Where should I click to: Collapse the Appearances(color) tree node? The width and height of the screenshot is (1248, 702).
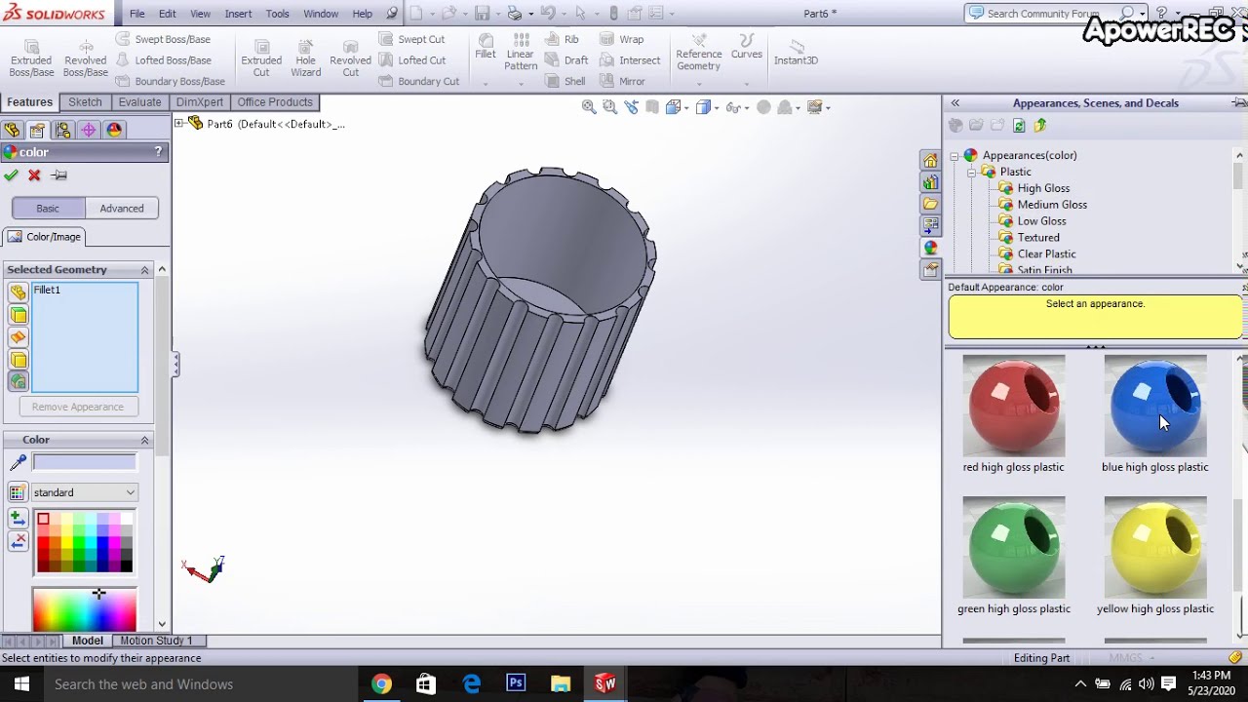955,155
